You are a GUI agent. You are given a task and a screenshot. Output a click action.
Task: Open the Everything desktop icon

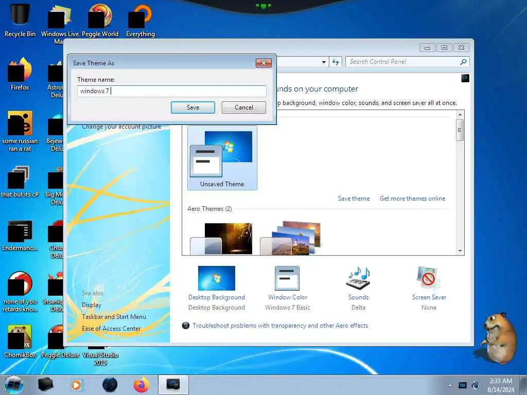(x=140, y=20)
